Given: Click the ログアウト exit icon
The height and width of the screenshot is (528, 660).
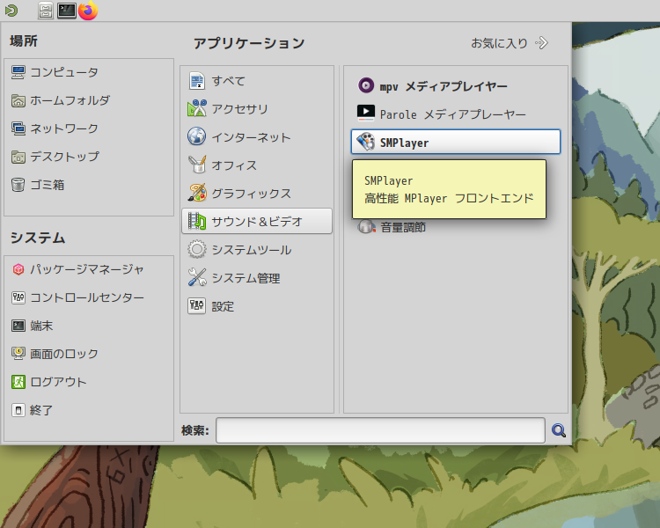Looking at the screenshot, I should pyautogui.click(x=18, y=382).
